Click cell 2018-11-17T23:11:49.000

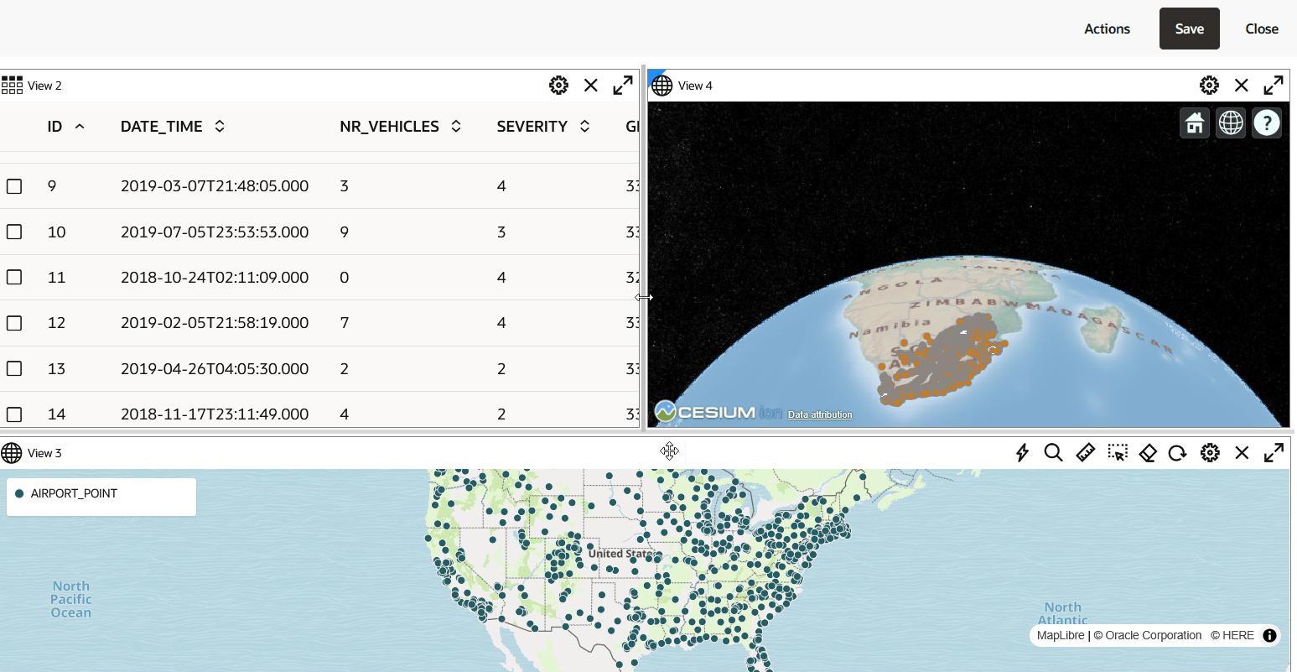(x=215, y=414)
